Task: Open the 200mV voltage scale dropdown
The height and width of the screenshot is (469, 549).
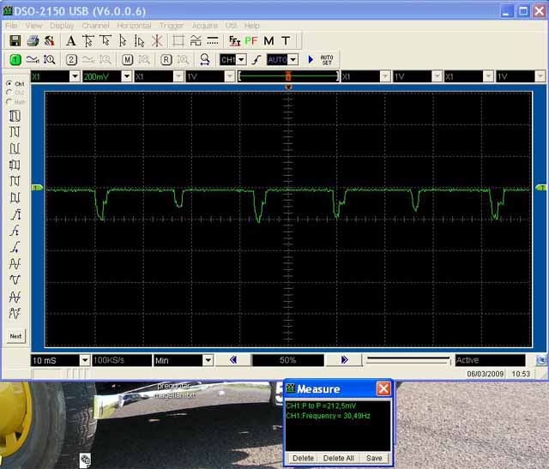Action: [127, 76]
